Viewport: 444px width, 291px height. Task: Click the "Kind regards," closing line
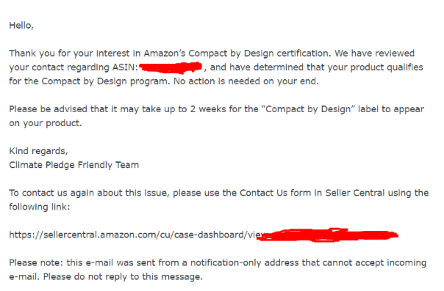(38, 151)
